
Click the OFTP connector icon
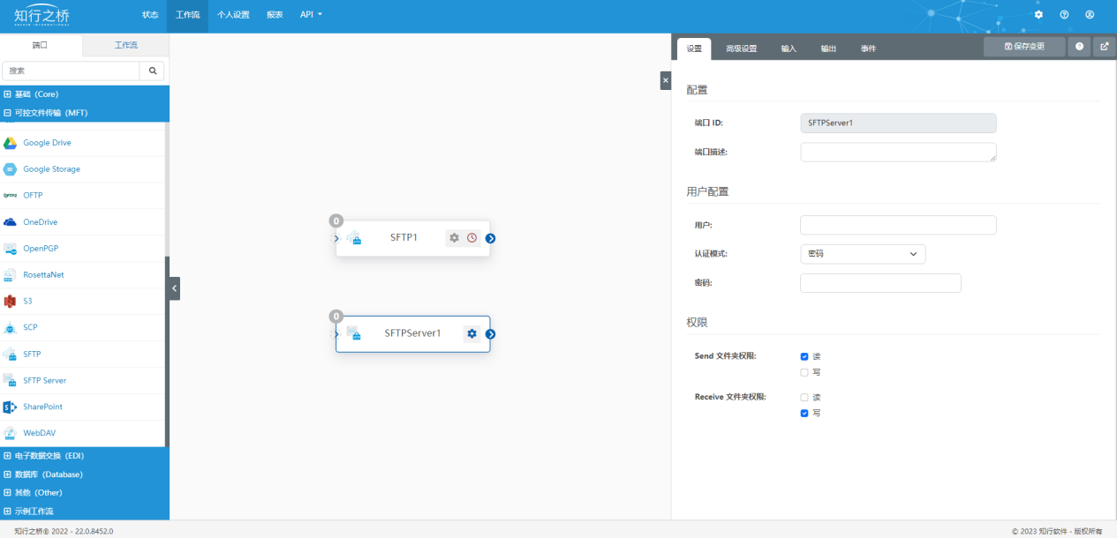11,196
